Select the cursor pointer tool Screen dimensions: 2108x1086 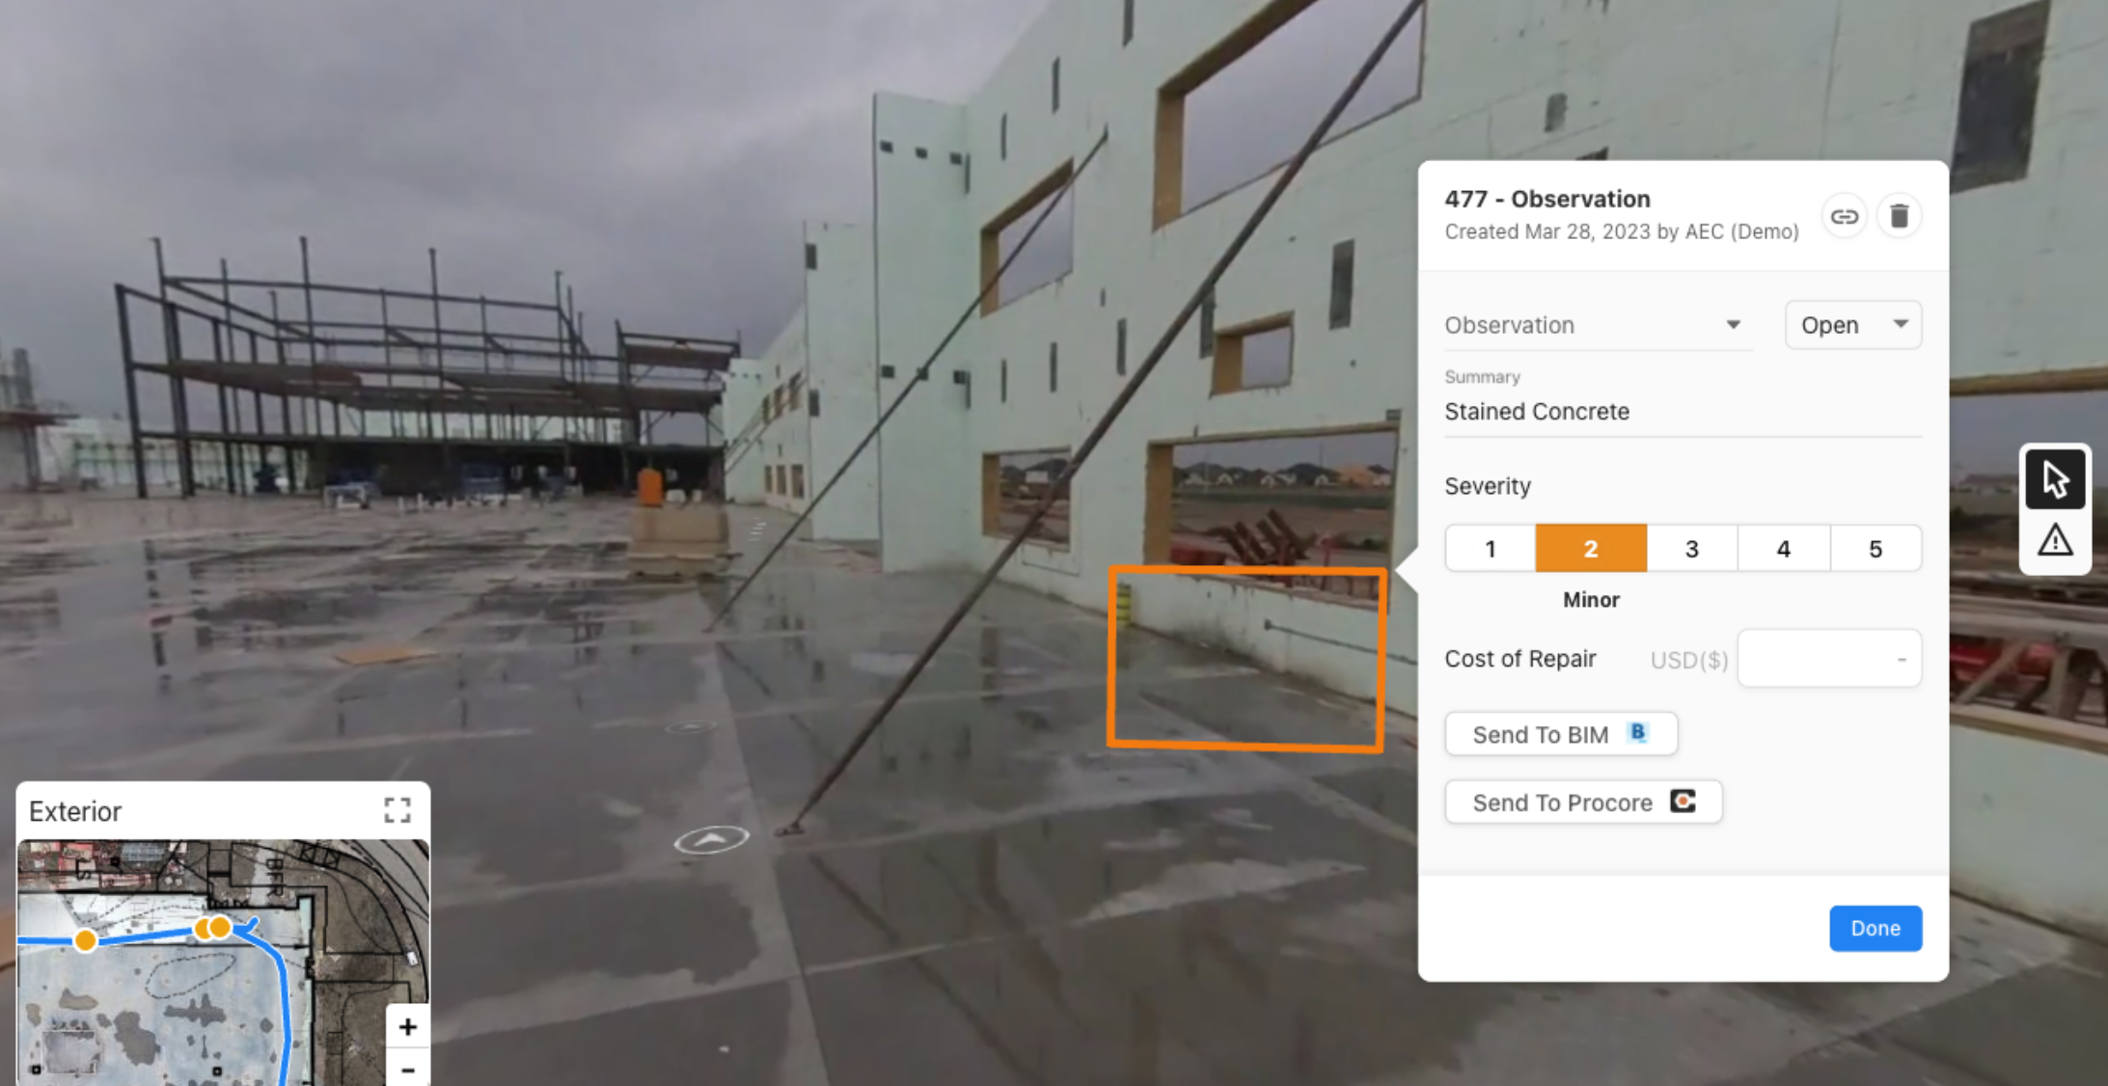2055,478
